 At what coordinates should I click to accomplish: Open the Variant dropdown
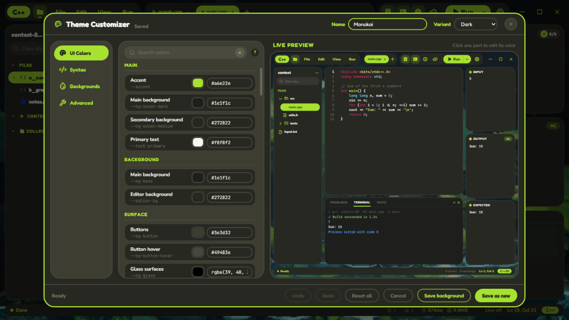click(x=476, y=24)
